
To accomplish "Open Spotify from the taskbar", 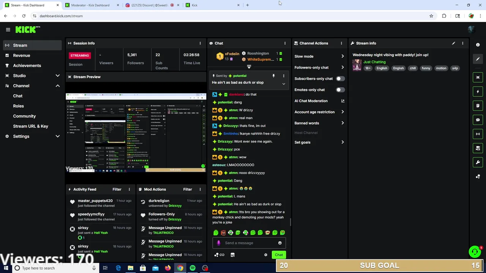I will 193,268.
